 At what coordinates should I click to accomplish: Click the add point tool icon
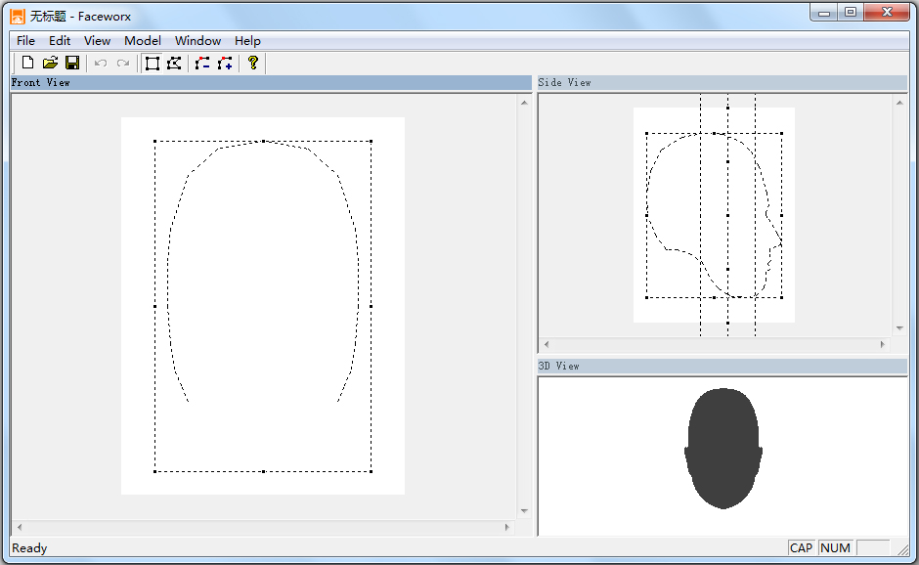(x=225, y=63)
